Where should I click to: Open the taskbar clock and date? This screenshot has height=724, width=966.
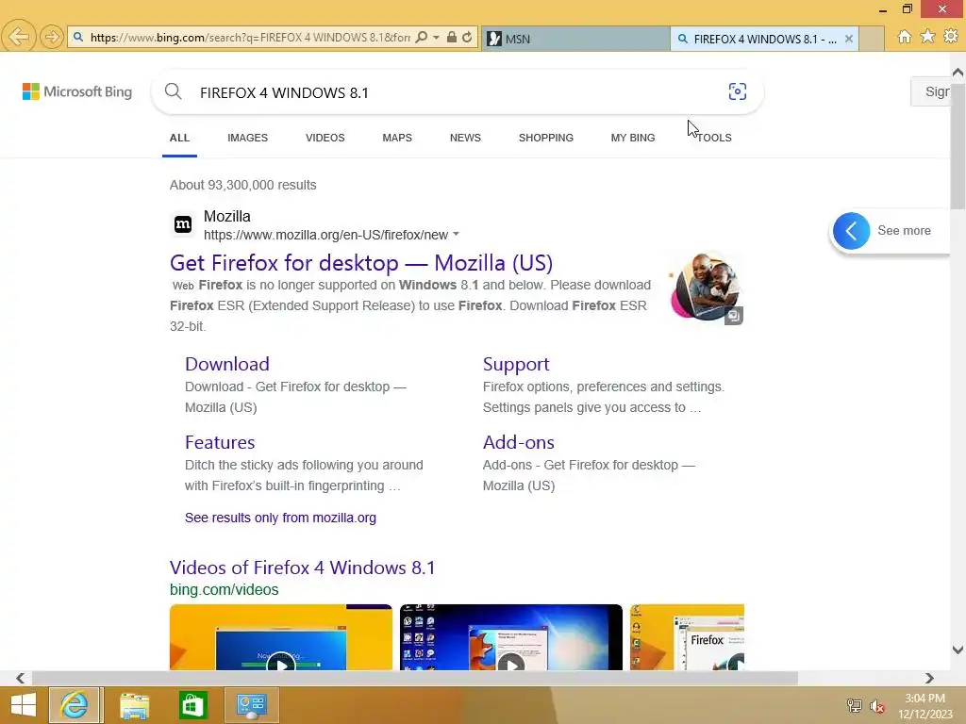[x=924, y=706]
